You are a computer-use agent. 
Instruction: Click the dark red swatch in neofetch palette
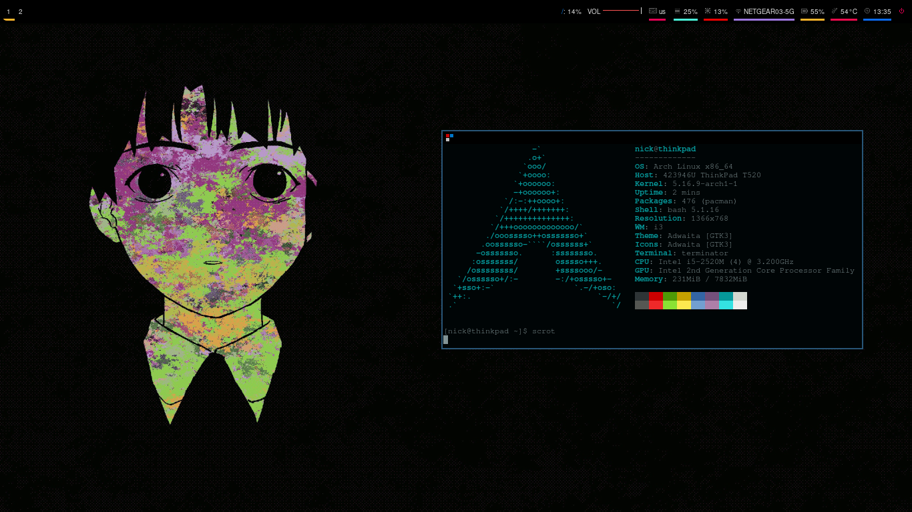pyautogui.click(x=656, y=296)
